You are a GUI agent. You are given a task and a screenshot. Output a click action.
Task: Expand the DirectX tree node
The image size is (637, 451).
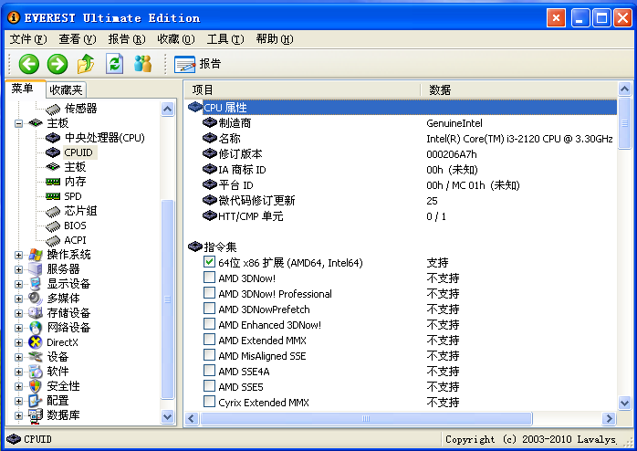click(18, 343)
